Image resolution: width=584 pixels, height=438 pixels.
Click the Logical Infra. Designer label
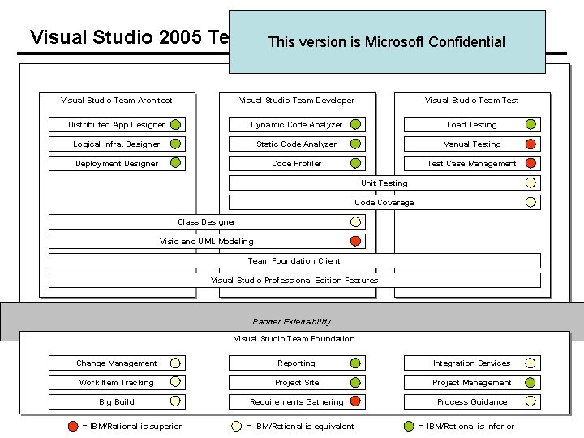[116, 144]
